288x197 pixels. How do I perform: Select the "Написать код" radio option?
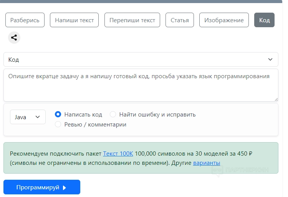58,114
